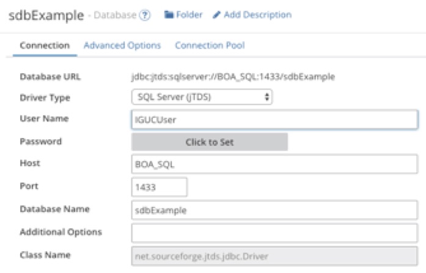
Task: Click the Folder link text
Action: [189, 15]
